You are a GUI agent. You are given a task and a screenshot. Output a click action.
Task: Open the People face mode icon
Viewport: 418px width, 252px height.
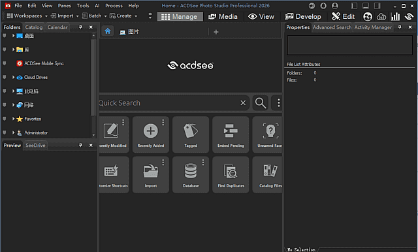(367, 16)
